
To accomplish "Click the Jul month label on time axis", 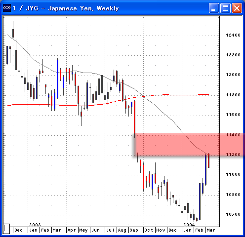I will tap(110, 230).
